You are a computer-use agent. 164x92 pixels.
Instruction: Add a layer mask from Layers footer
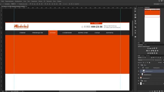pyautogui.click(x=155, y=91)
